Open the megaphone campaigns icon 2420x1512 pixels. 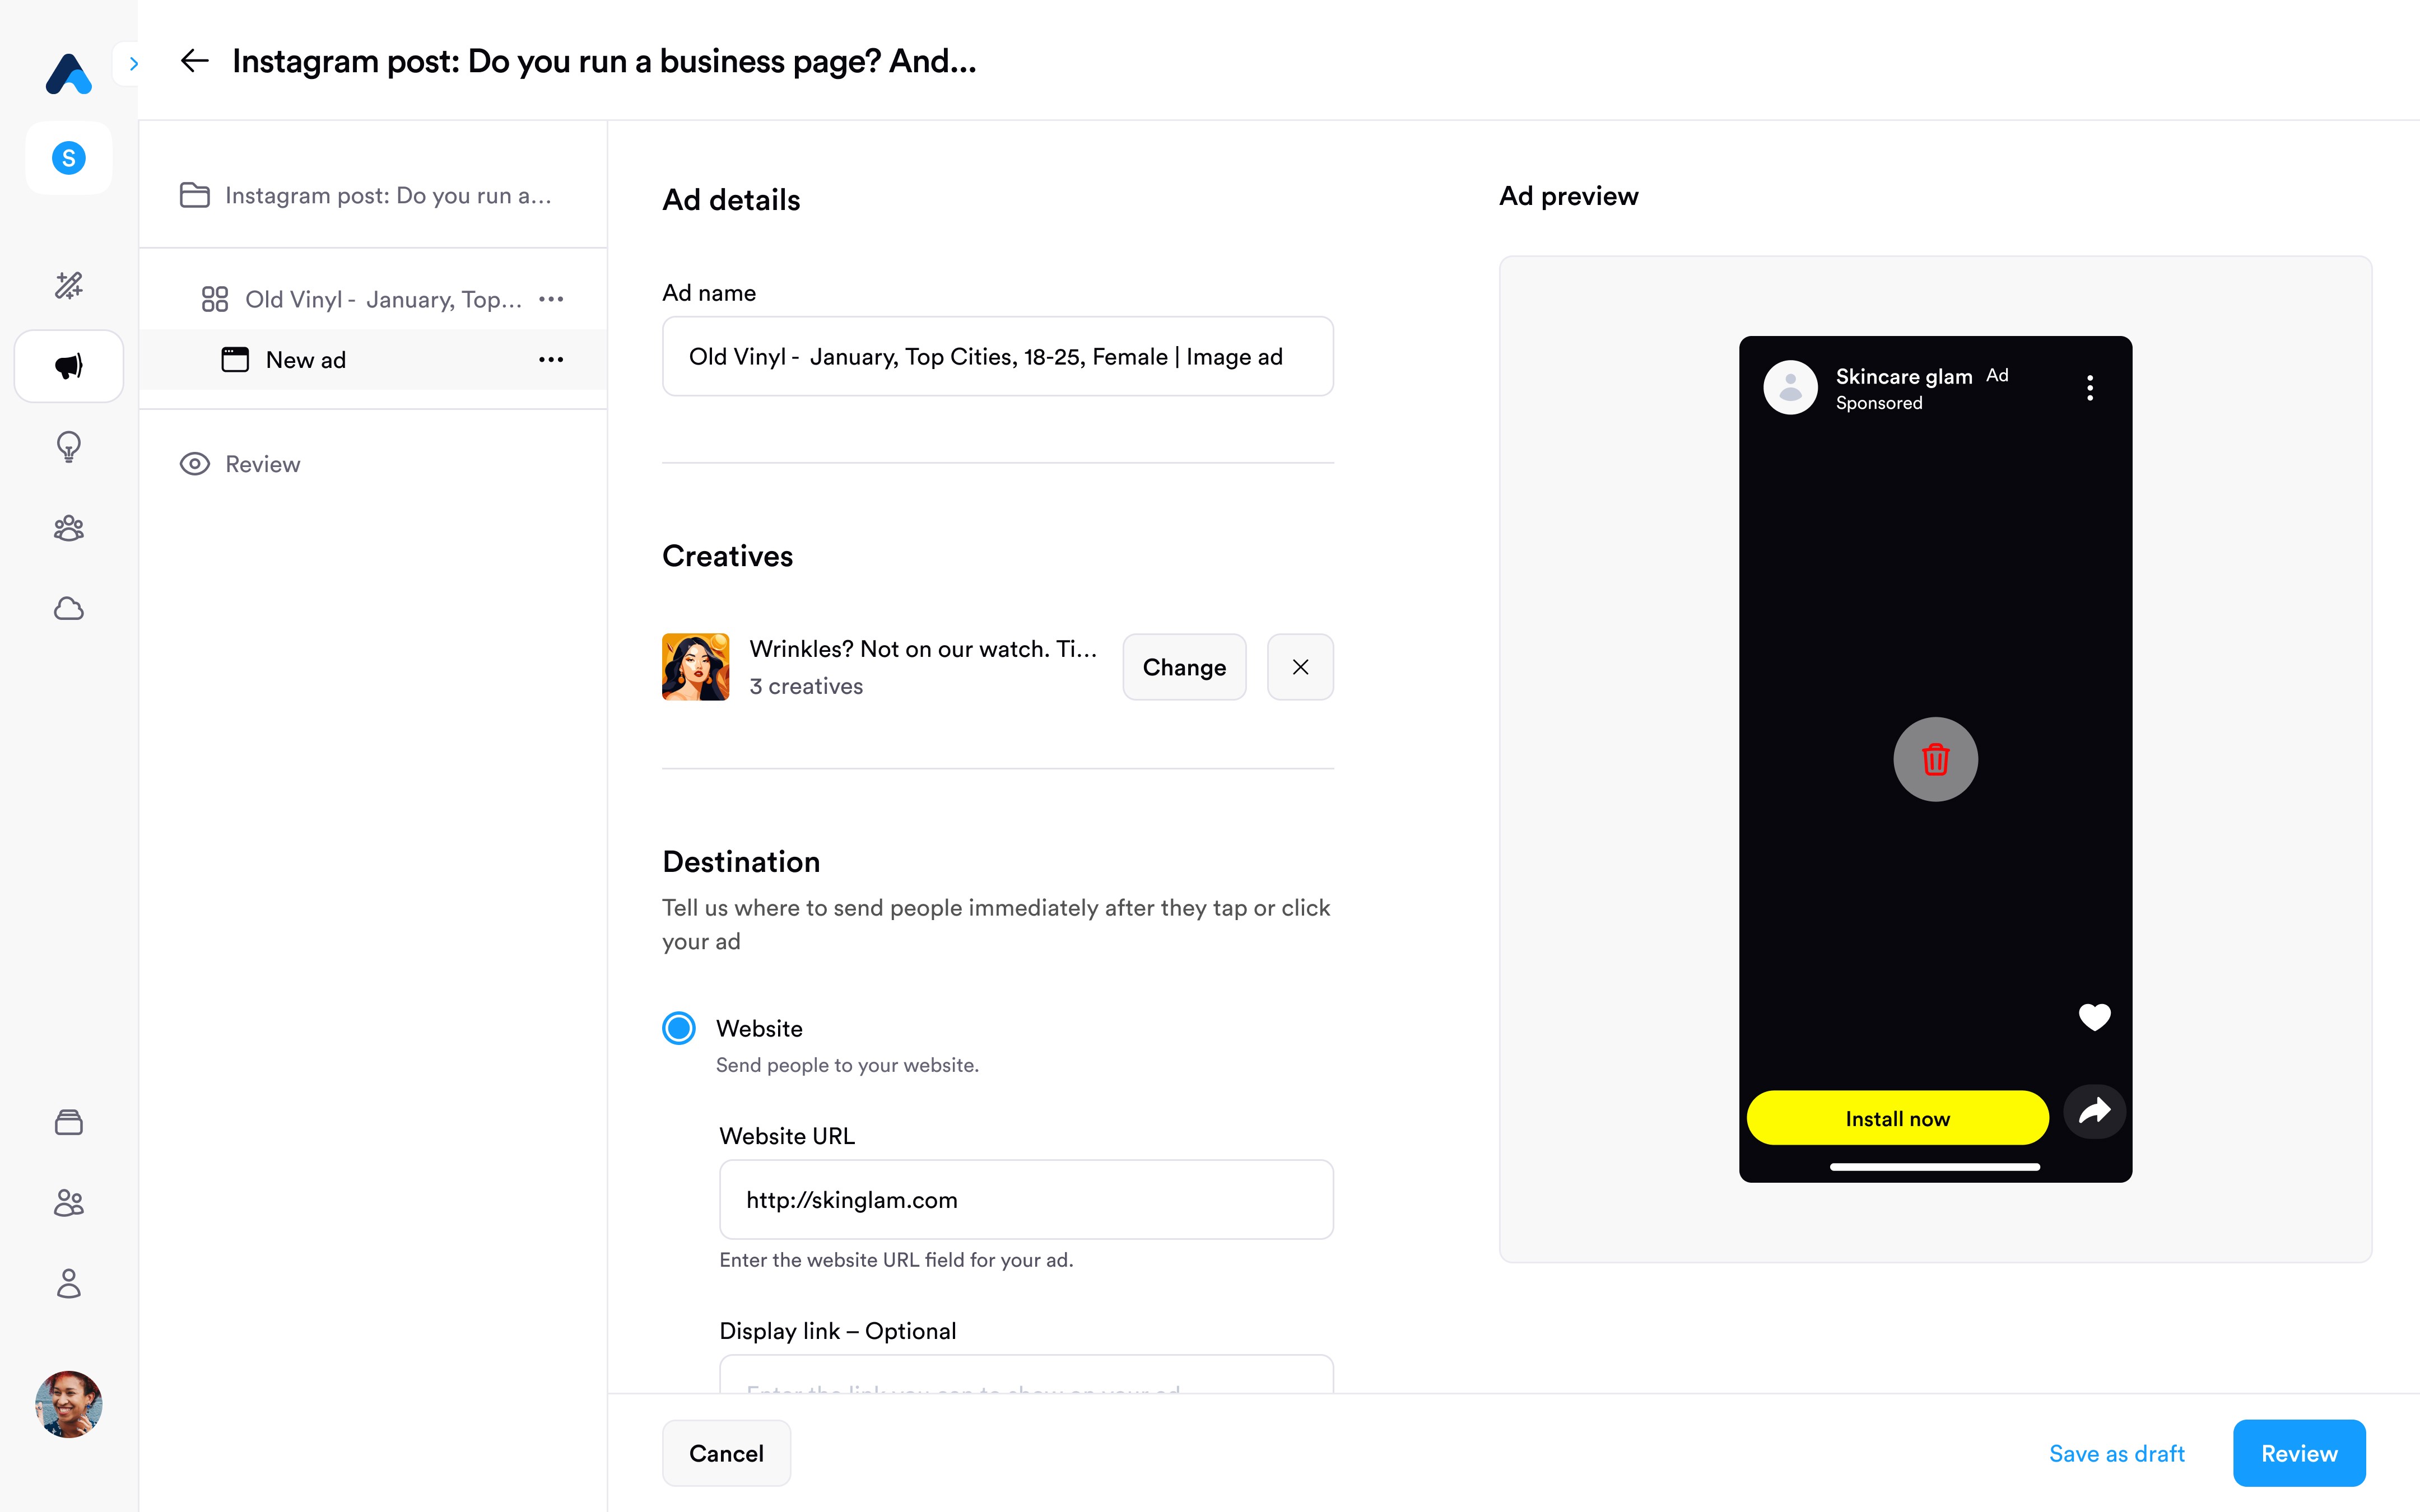pyautogui.click(x=68, y=366)
